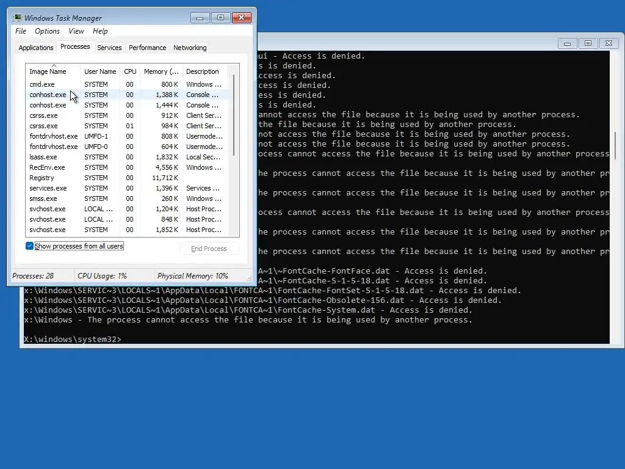The height and width of the screenshot is (469, 625).
Task: Open the Performance tab
Action: pyautogui.click(x=147, y=48)
